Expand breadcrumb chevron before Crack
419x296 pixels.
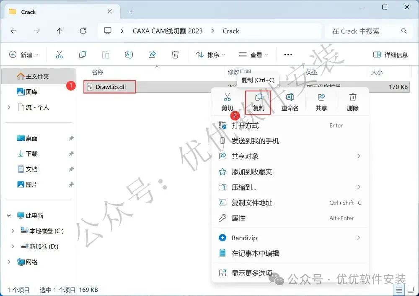coord(213,31)
